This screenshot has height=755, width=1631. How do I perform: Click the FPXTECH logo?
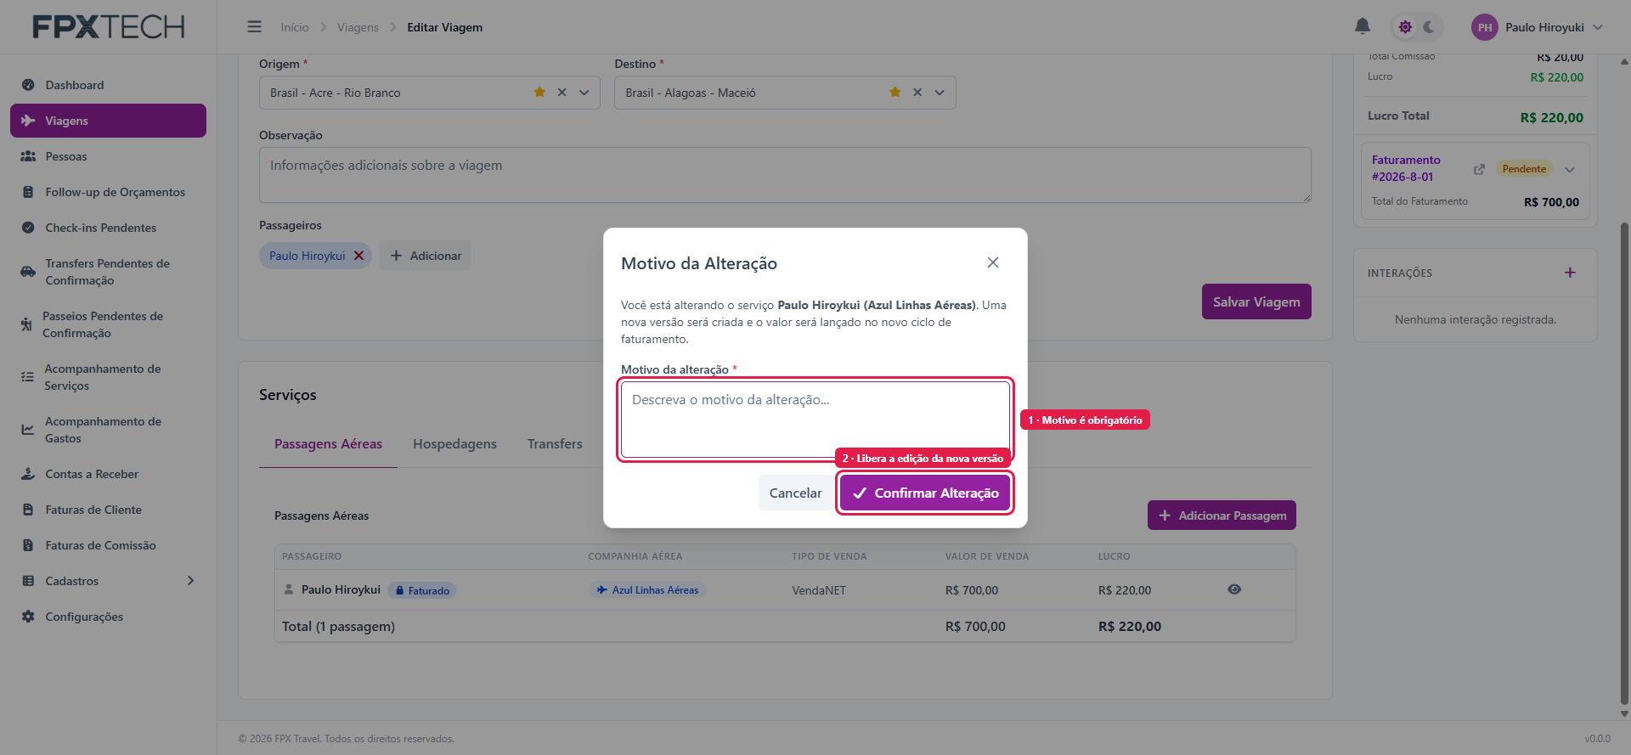point(109,27)
